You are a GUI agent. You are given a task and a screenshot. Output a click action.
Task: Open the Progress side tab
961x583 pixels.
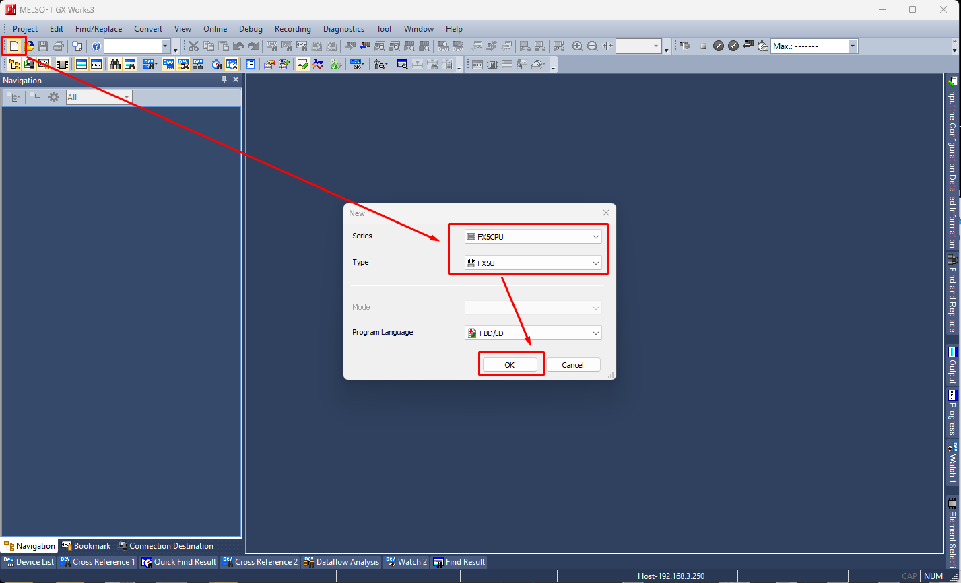click(952, 413)
